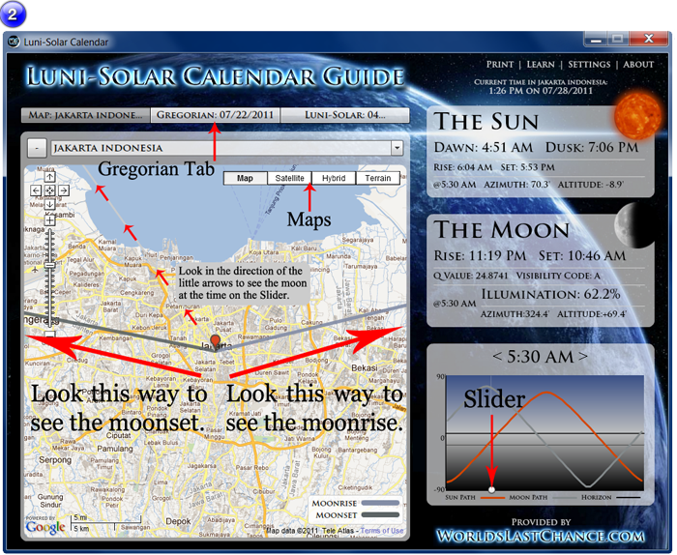Viewport: 677px width, 555px height.
Task: Close the Luni-Solar Calendar window
Action: coord(649,39)
